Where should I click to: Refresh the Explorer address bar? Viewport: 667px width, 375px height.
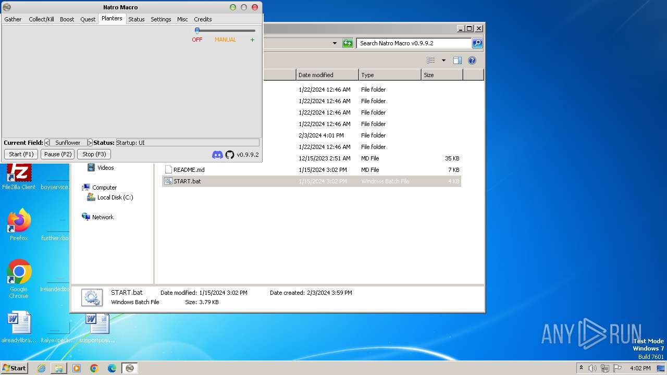pyautogui.click(x=348, y=43)
